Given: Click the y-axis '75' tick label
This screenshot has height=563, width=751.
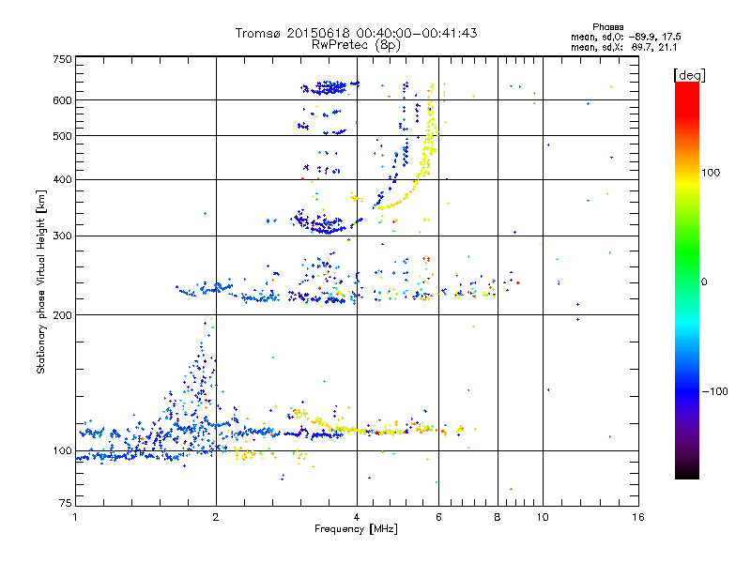Looking at the screenshot, I should pos(66,503).
